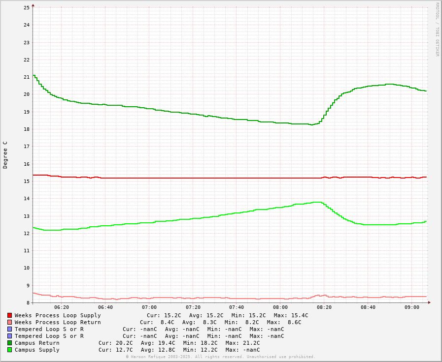Click the 08:20 time axis label
Screen dimensions: 442x362
click(324, 307)
